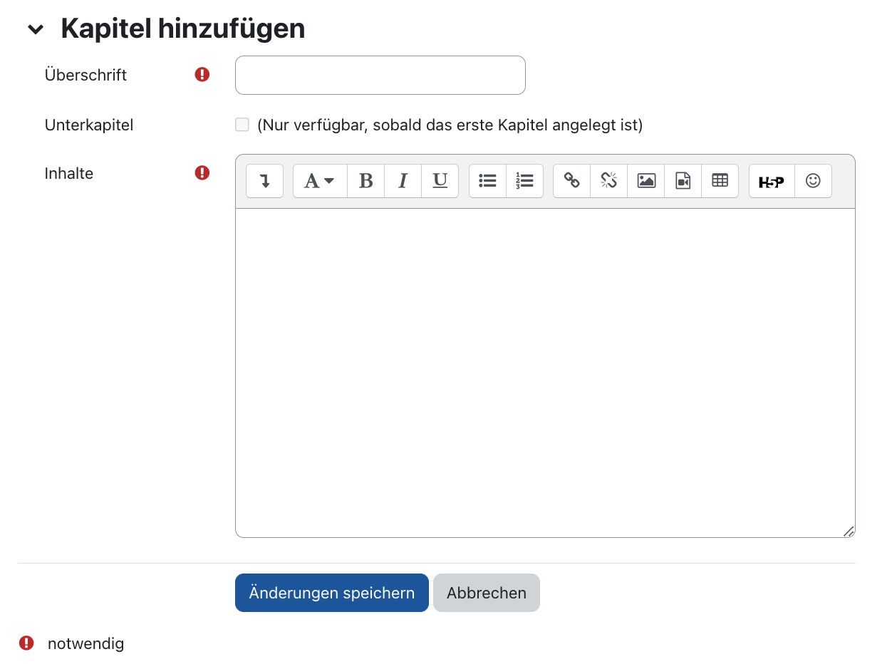This screenshot has height=664, width=892.
Task: Open the emoji picker
Action: 812,181
